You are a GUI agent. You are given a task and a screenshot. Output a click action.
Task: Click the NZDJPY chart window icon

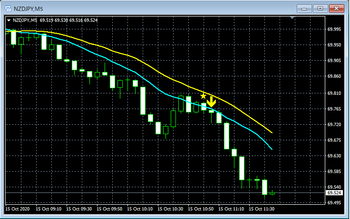(8, 9)
